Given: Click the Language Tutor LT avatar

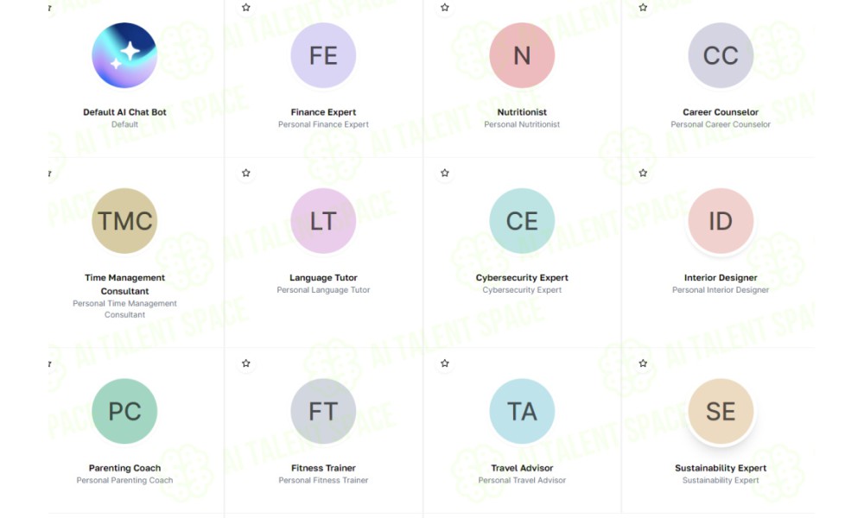Looking at the screenshot, I should (323, 221).
